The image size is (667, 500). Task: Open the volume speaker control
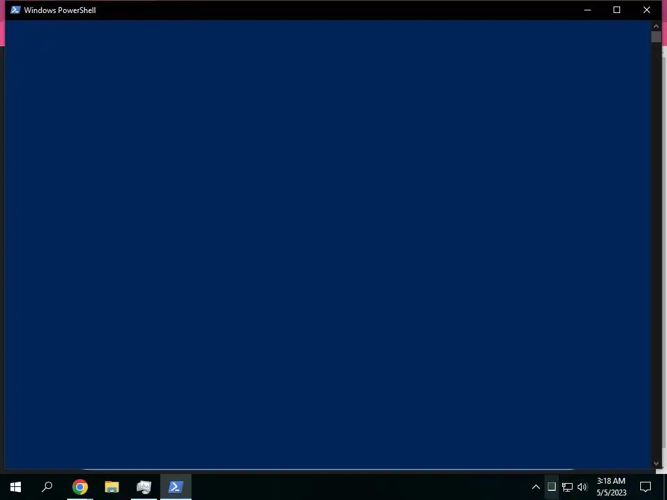pyautogui.click(x=582, y=487)
